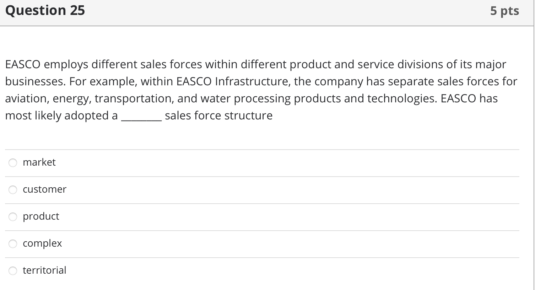Click the words 'EASCO employs' starting the question
This screenshot has height=290, width=535.
(x=47, y=65)
